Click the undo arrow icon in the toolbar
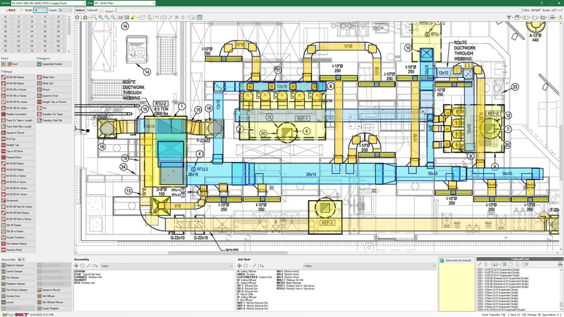The height and width of the screenshot is (317, 564). pos(157,17)
